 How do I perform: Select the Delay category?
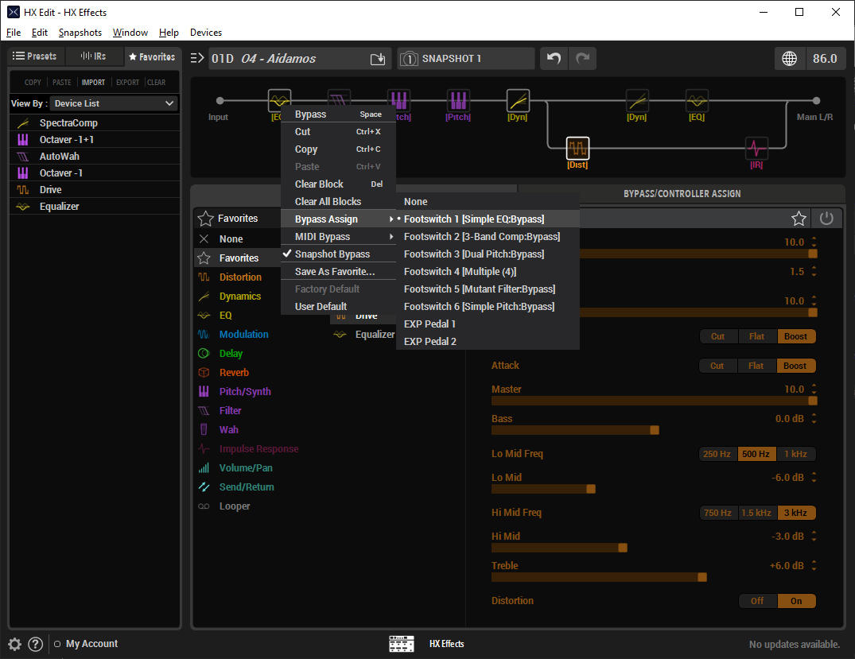(x=231, y=353)
